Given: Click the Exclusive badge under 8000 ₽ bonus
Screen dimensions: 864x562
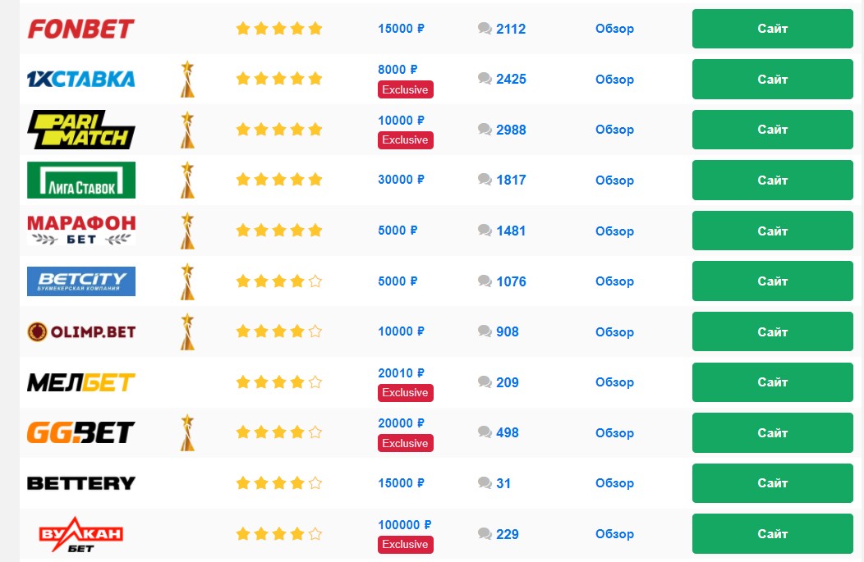Looking at the screenshot, I should coord(406,89).
